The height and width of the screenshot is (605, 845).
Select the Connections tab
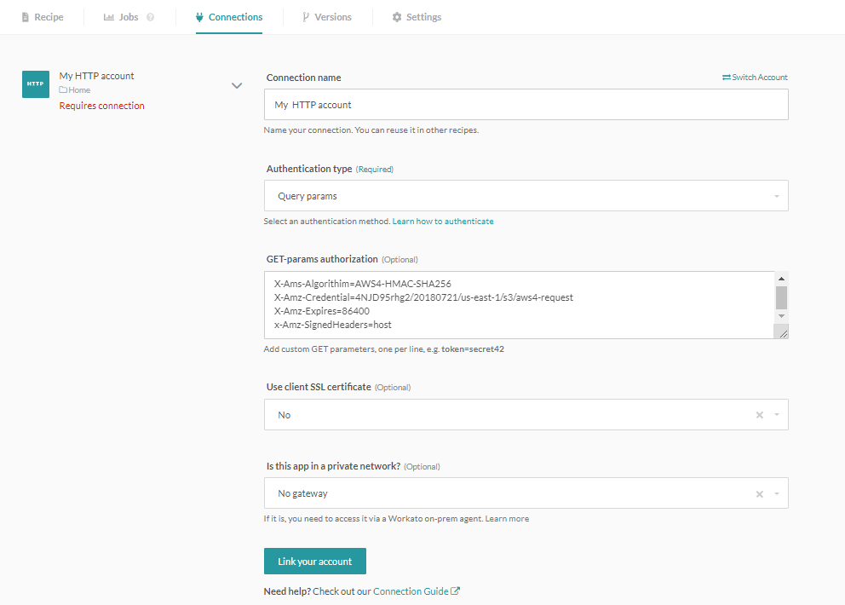(x=228, y=16)
